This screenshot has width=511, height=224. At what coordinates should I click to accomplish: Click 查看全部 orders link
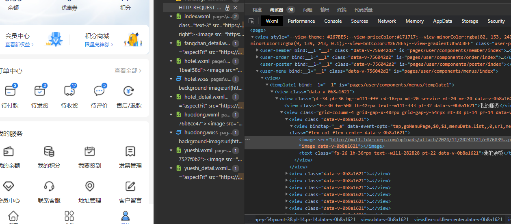(128, 71)
